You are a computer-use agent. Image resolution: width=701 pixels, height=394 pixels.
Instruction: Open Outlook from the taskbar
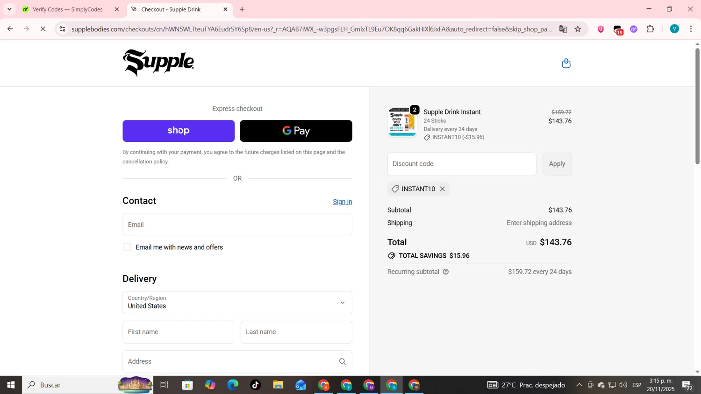point(300,385)
